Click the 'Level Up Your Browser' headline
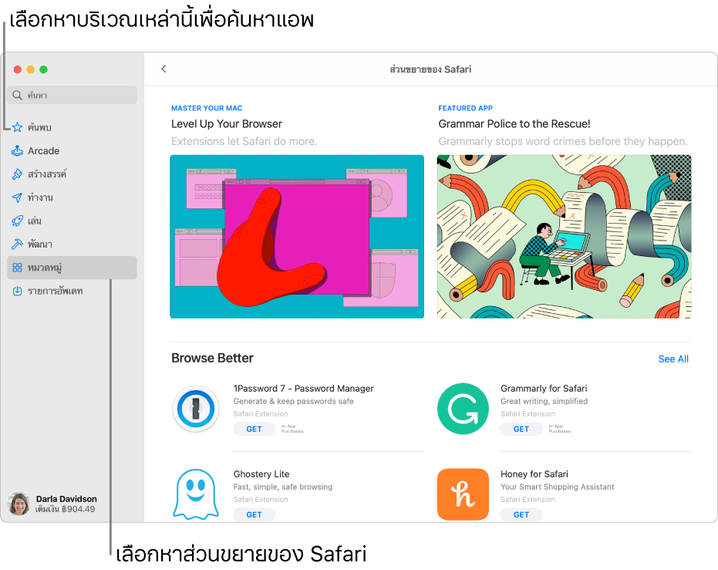The image size is (718, 570). point(227,124)
